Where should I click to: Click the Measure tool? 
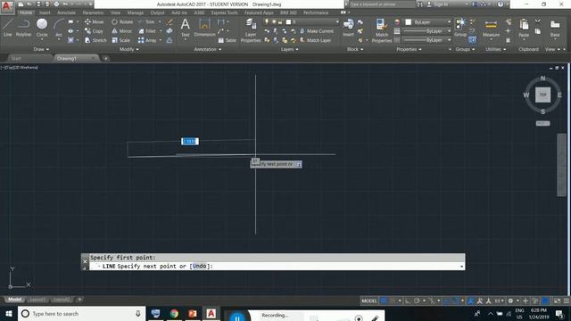491,28
